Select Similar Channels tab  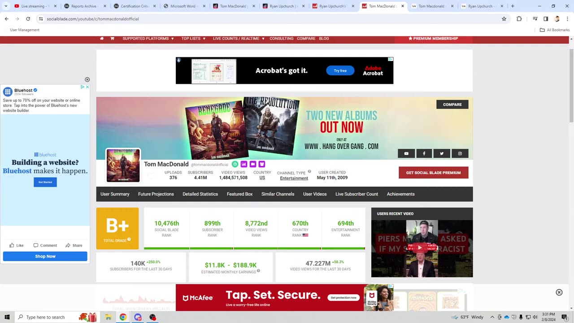278,194
